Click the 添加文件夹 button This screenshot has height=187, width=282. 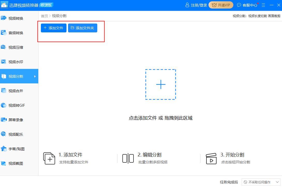pos(83,28)
